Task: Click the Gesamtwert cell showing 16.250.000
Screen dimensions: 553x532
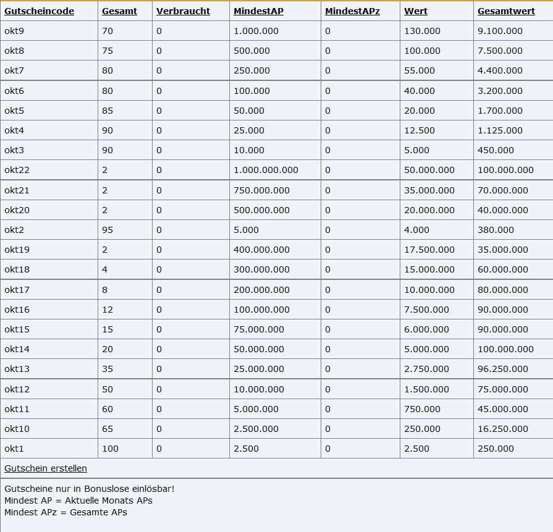Action: (x=503, y=429)
